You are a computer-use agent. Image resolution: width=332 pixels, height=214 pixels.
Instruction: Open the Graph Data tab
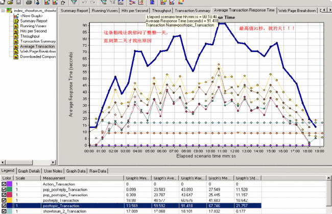76,171
